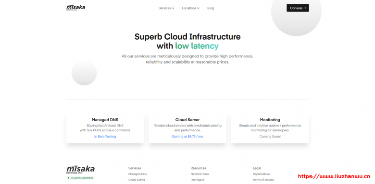
Task: Open the Locations dropdown menu
Action: click(x=190, y=8)
